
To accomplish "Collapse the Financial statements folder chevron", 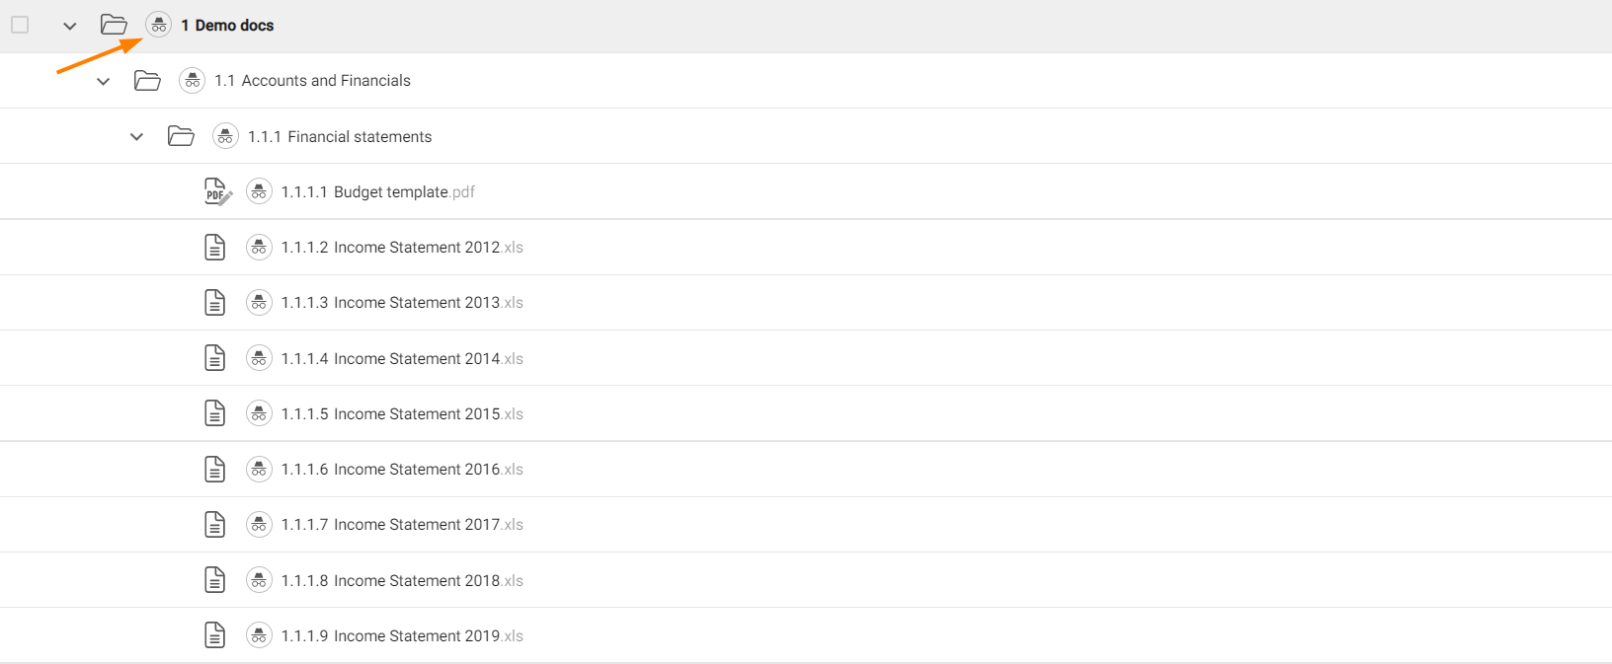I will tap(136, 137).
